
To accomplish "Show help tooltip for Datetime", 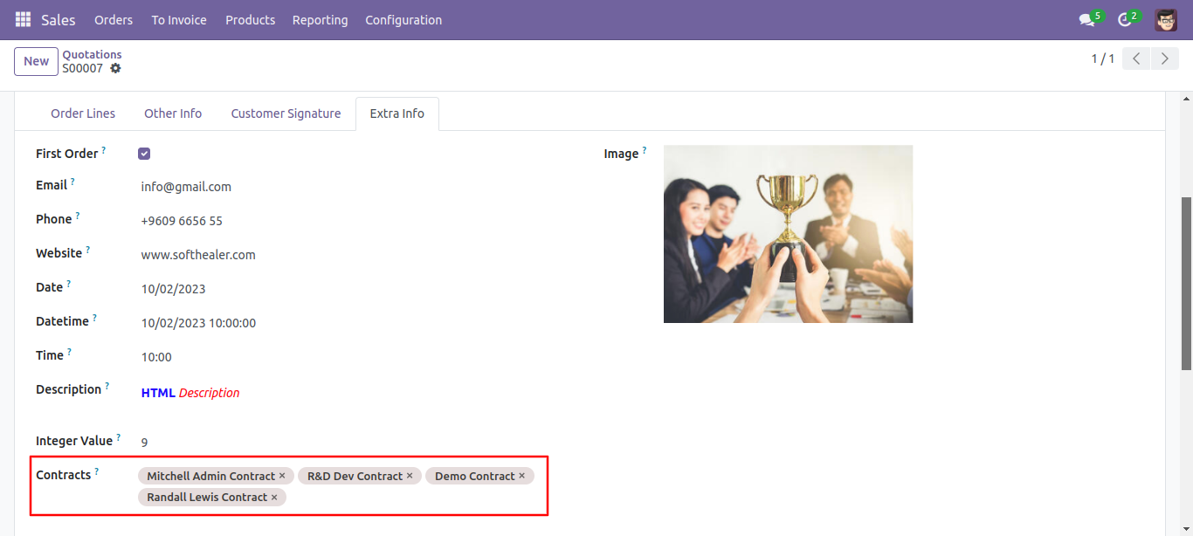I will 95,318.
